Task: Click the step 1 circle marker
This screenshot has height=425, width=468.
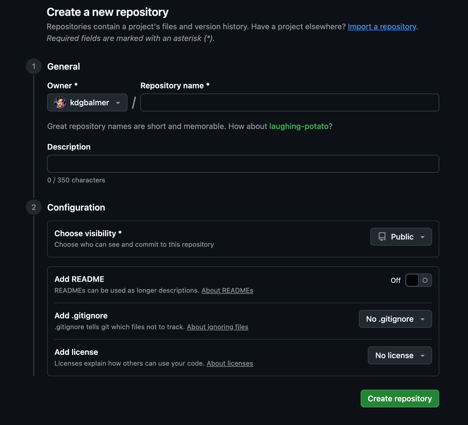Action: pos(34,66)
